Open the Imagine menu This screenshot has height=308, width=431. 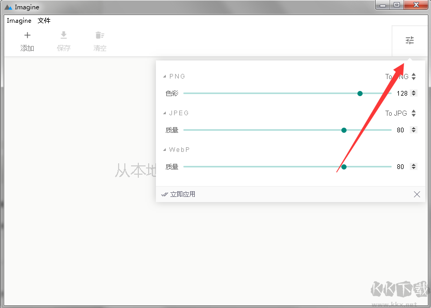click(x=19, y=21)
